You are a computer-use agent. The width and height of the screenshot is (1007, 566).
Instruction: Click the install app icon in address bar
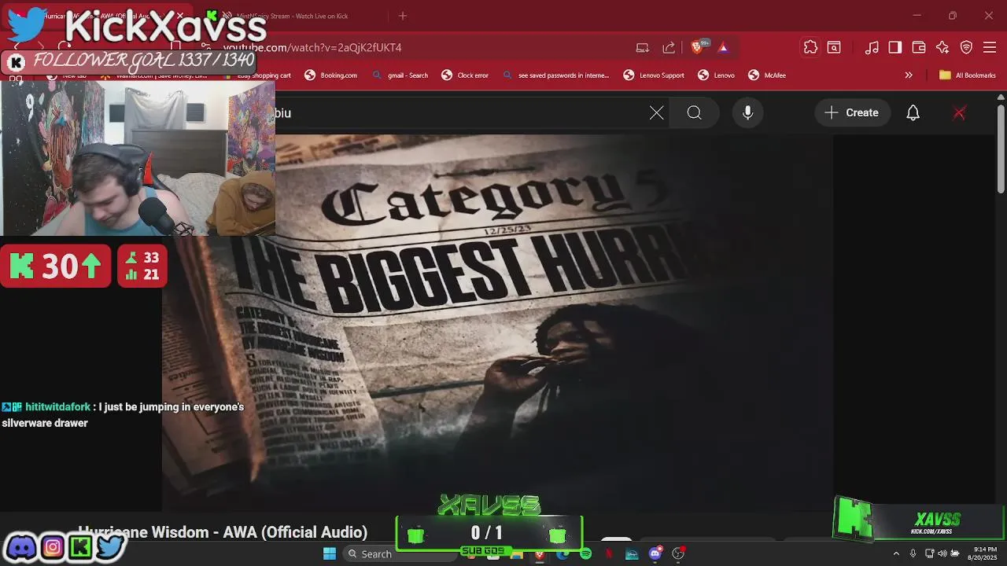643,48
